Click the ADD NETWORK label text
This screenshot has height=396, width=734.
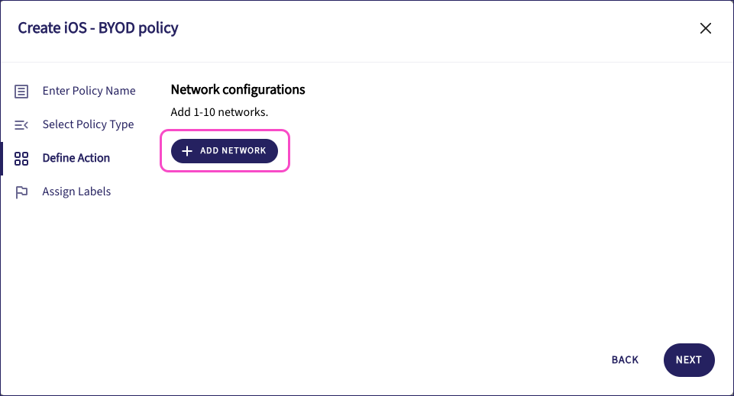click(233, 151)
